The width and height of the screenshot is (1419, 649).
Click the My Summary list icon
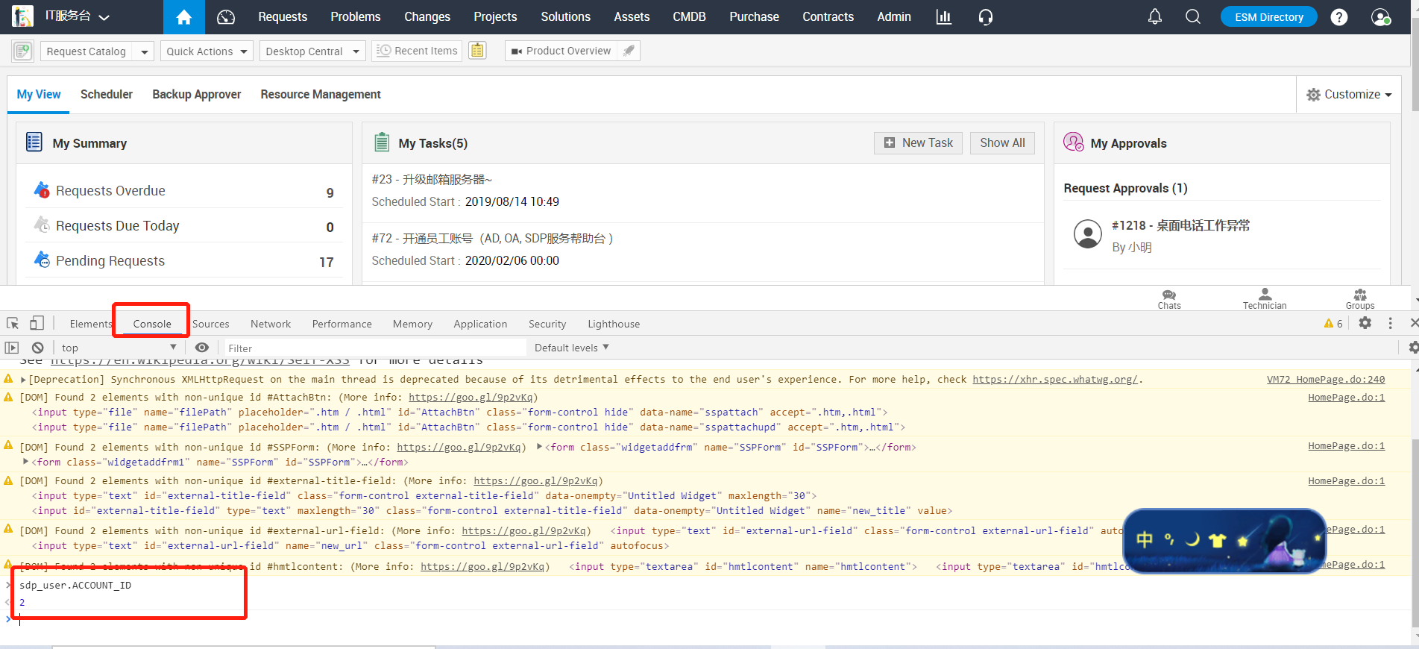point(34,142)
